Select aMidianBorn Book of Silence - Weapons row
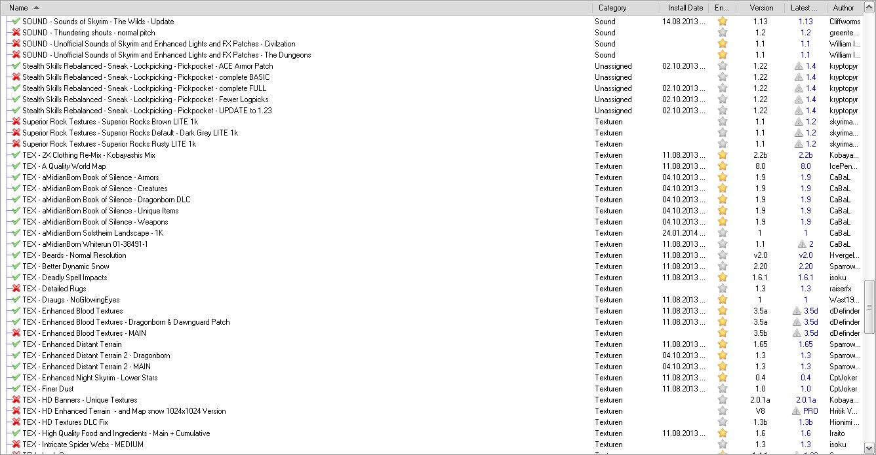 95,222
